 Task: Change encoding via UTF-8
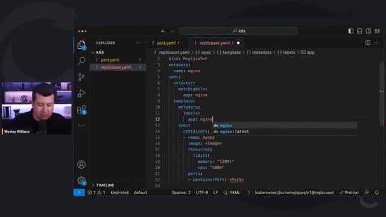[x=202, y=192]
